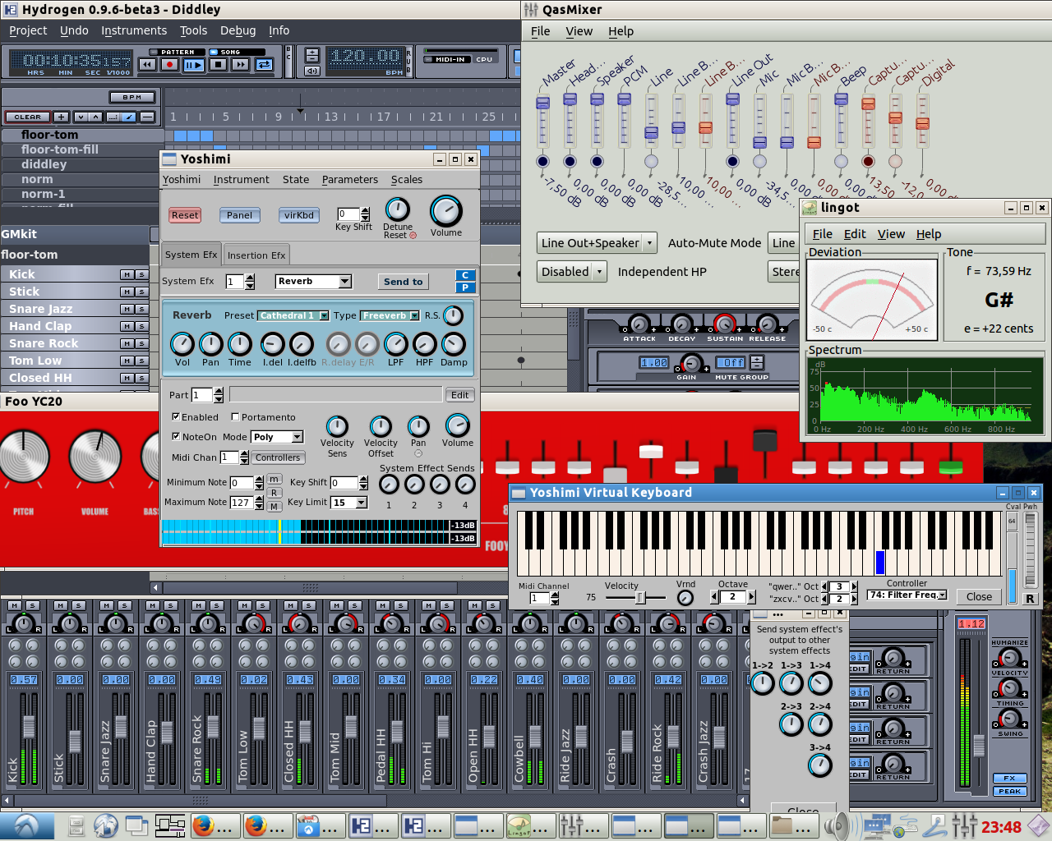Toggle the metronome speaker icon in Hydrogen

click(311, 71)
